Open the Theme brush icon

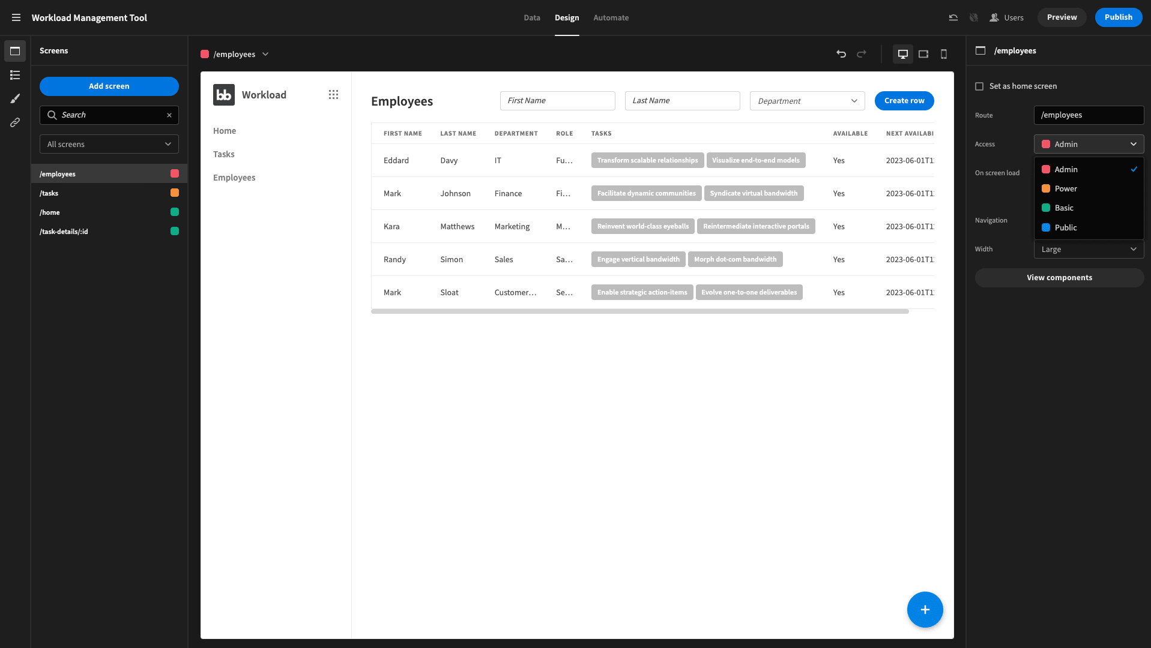pyautogui.click(x=15, y=98)
